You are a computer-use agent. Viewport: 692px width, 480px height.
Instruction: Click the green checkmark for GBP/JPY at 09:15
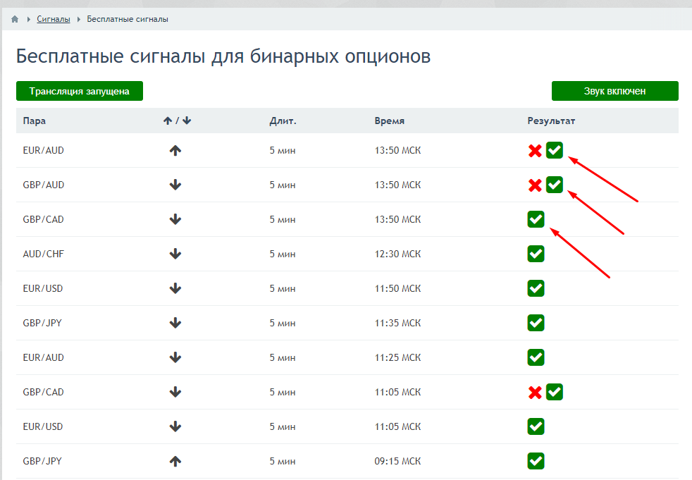pyautogui.click(x=536, y=461)
